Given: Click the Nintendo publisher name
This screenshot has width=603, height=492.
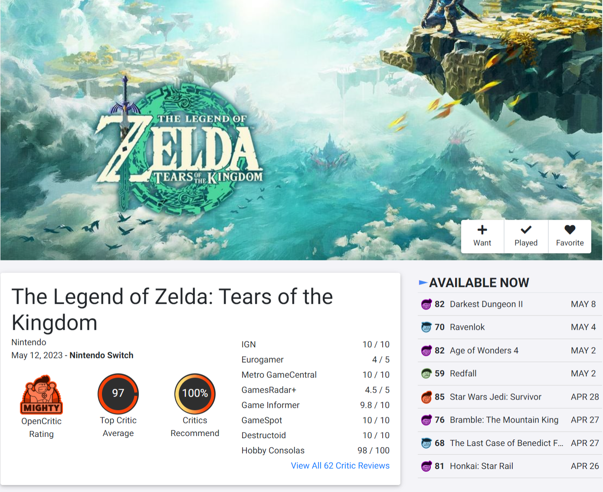Looking at the screenshot, I should [29, 342].
